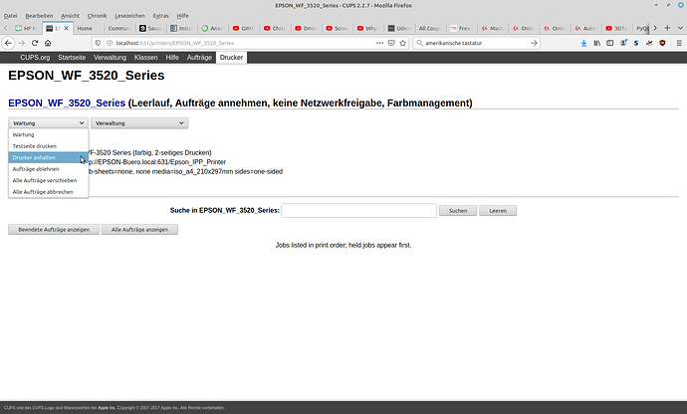Reload the CUPS printer page
687x414 pixels.
[x=35, y=43]
